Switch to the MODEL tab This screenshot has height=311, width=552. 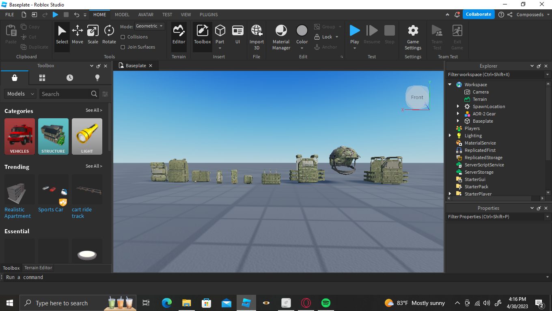point(122,15)
